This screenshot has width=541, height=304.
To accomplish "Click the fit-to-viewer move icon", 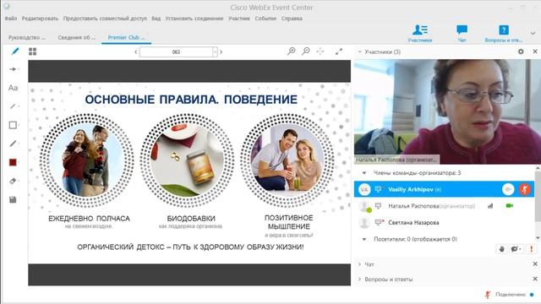I will 320,52.
